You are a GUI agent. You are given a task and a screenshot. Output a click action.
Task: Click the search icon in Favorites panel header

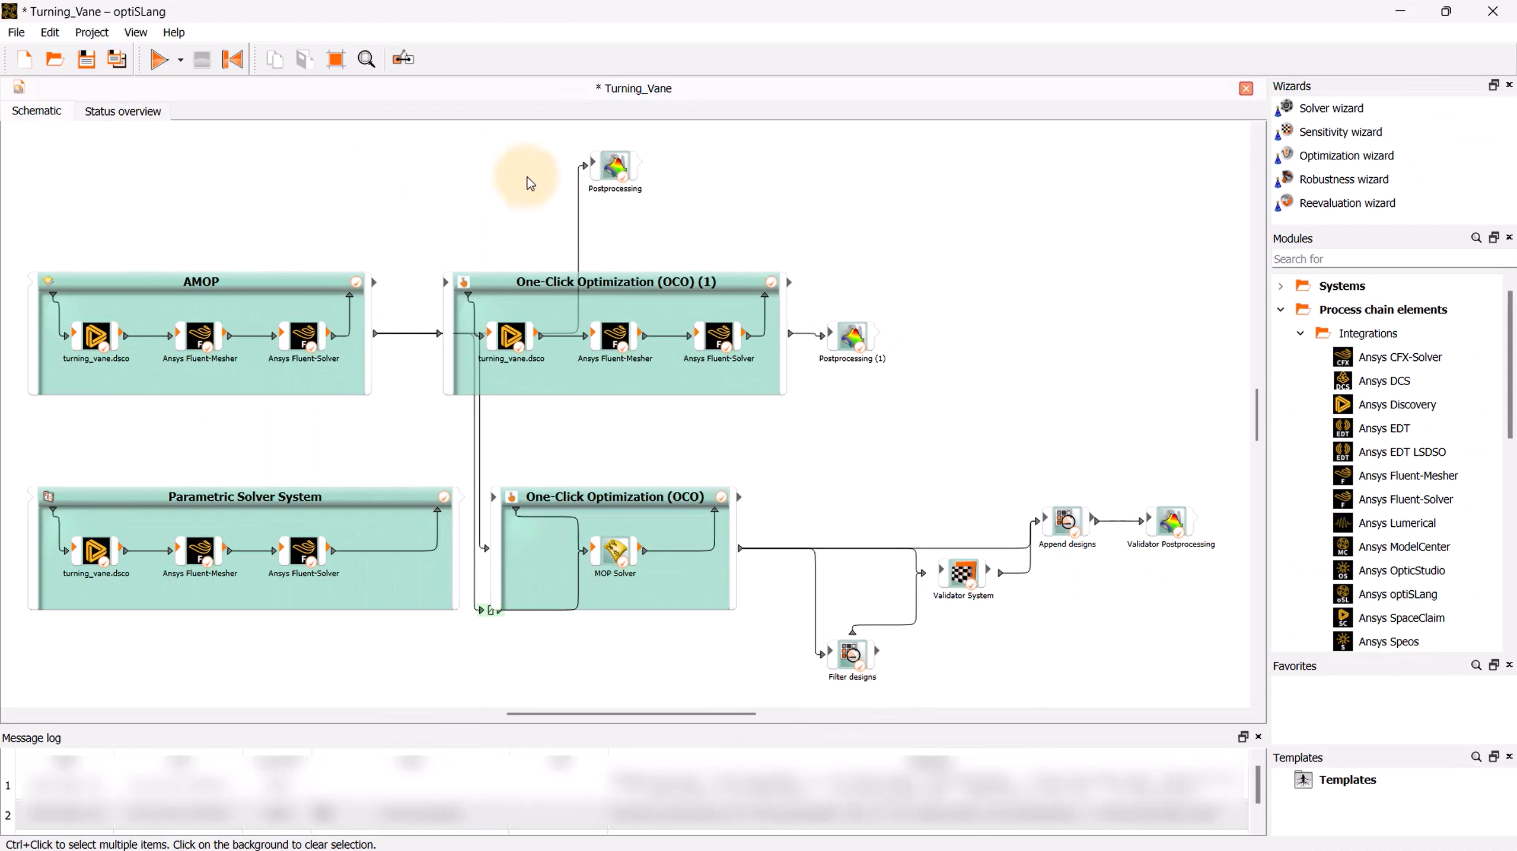click(1476, 666)
